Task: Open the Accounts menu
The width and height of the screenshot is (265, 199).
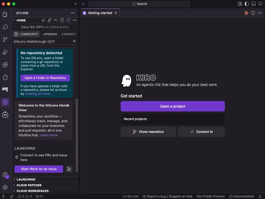Action: click(5, 175)
